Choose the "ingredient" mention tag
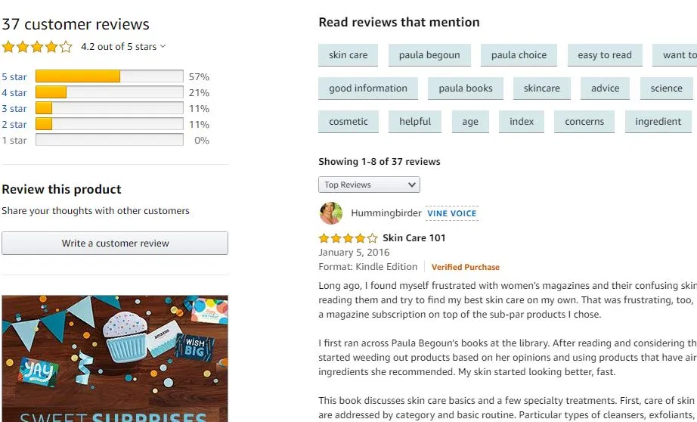The width and height of the screenshot is (697, 422). 658,122
